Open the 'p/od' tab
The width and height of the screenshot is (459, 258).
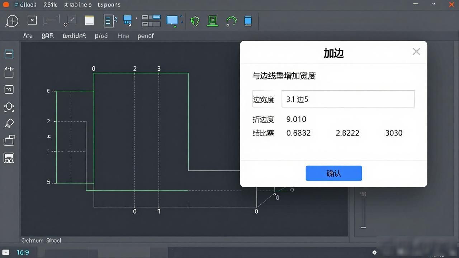coord(101,36)
